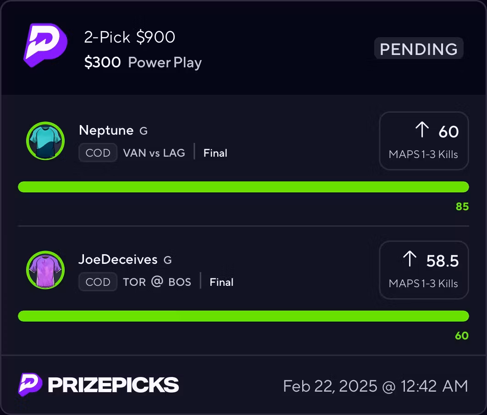Open JoeDeceives' 58.5 Maps 1-3 Kills box
This screenshot has width=487, height=415.
tap(424, 270)
